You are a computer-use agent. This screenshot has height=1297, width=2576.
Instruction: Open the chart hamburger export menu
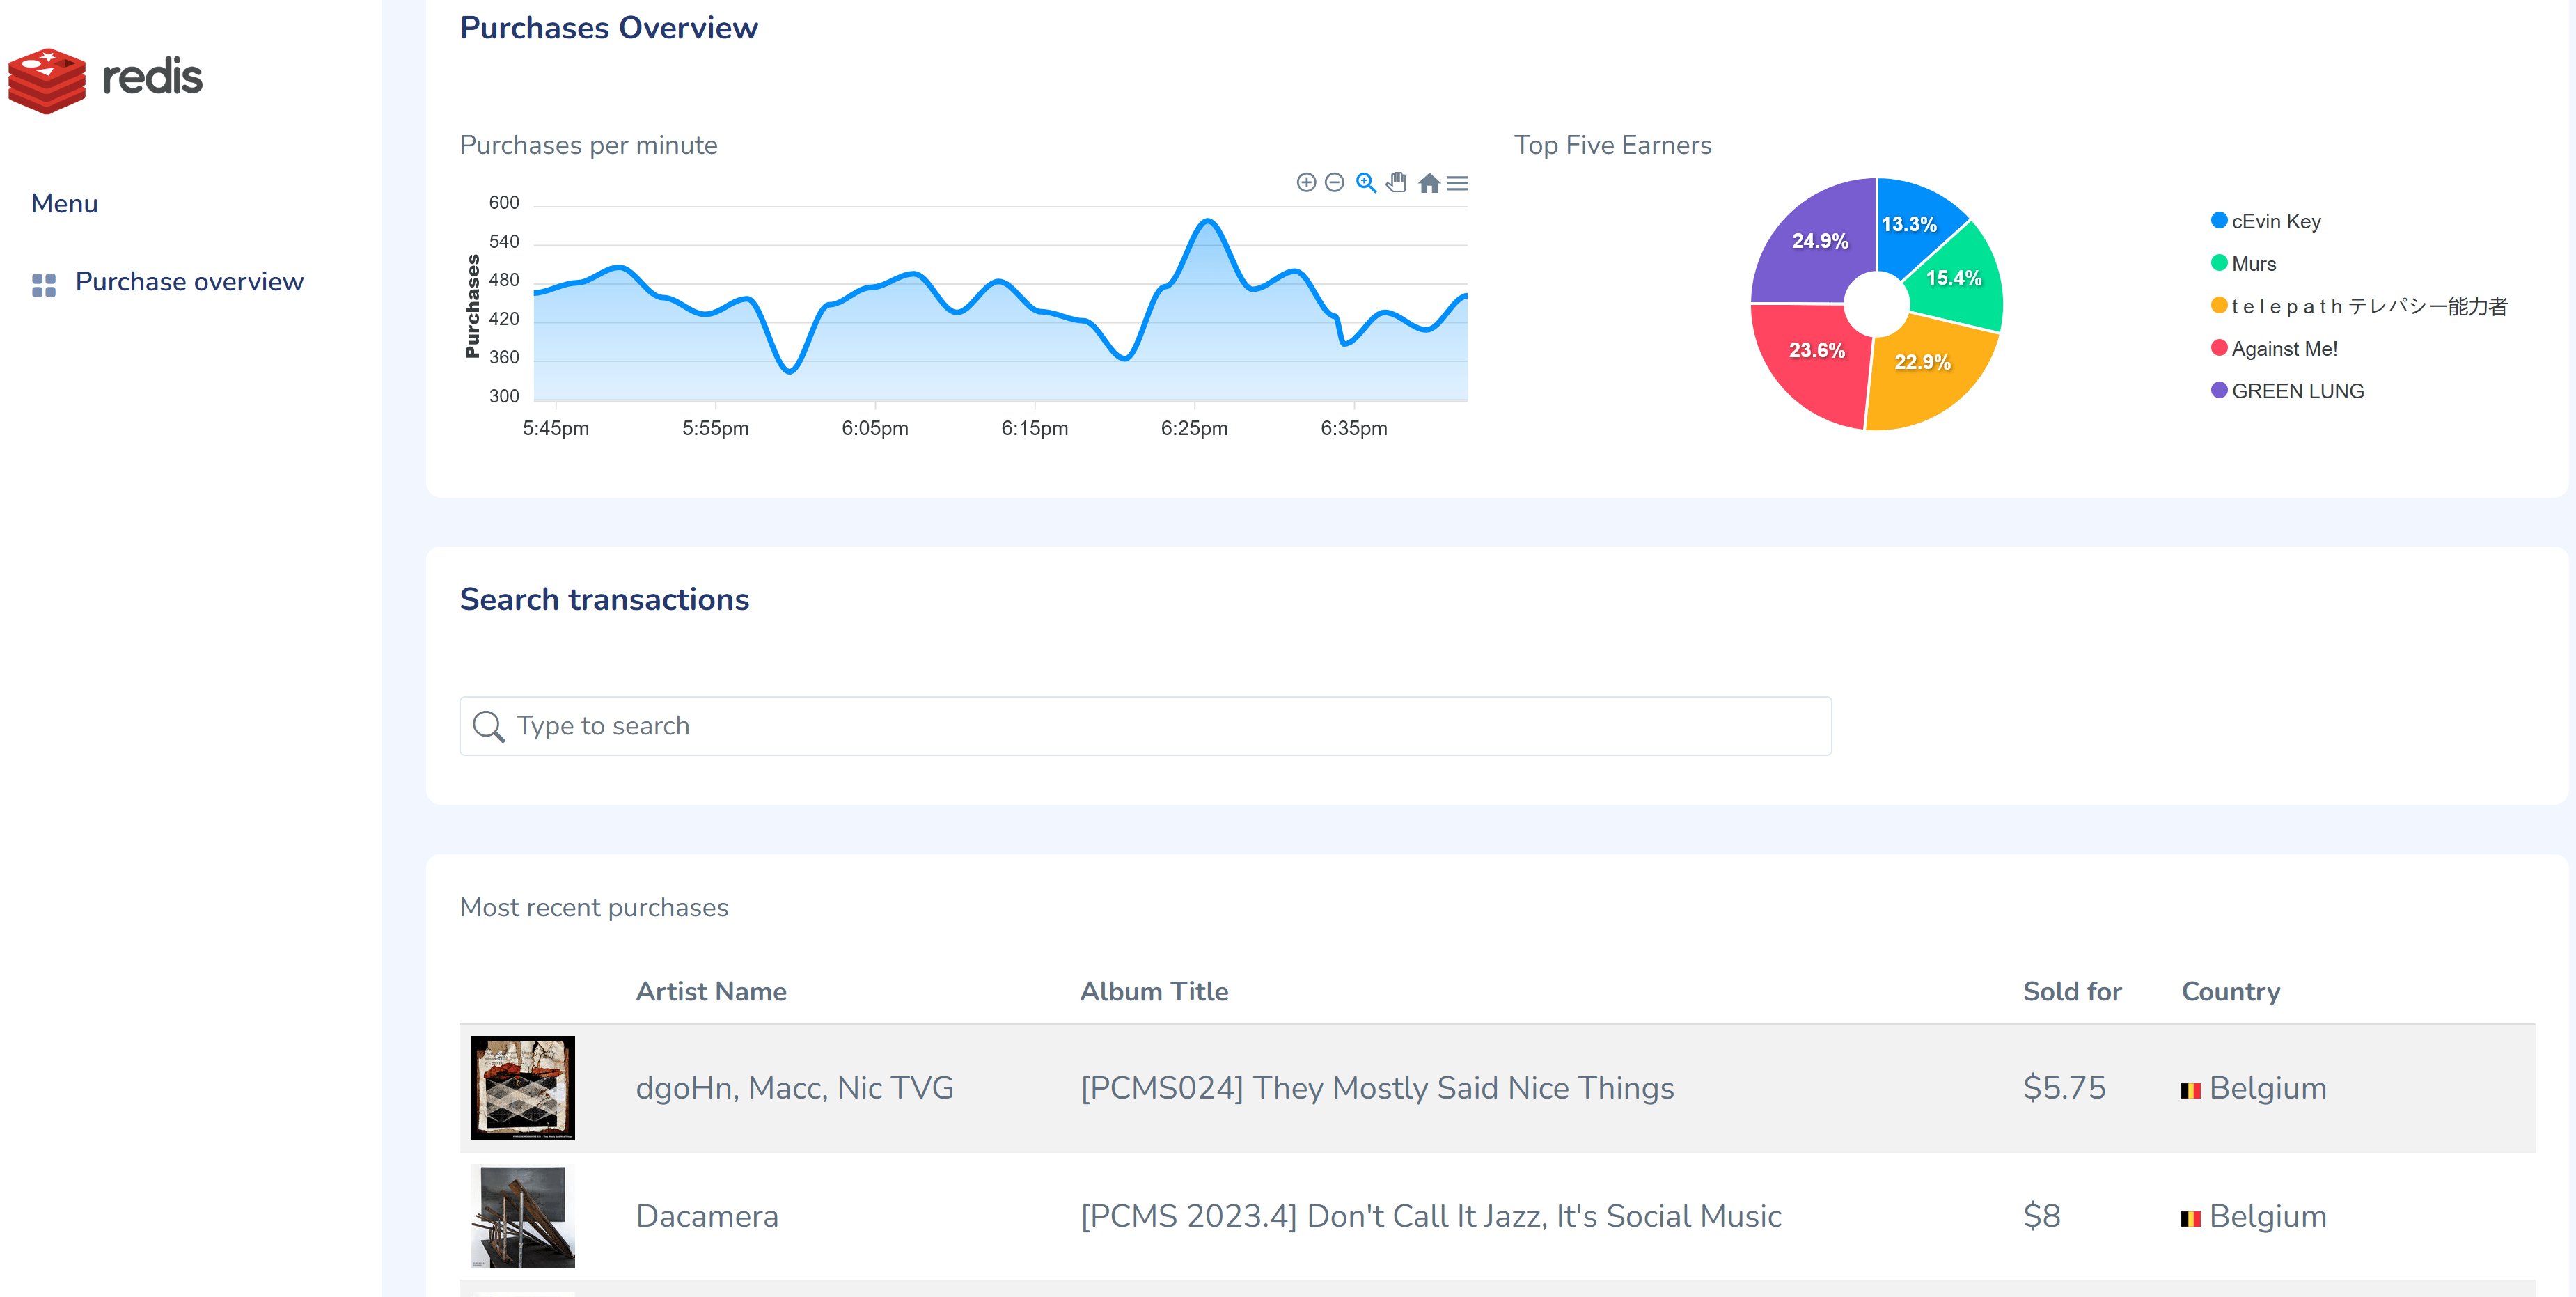[x=1457, y=183]
